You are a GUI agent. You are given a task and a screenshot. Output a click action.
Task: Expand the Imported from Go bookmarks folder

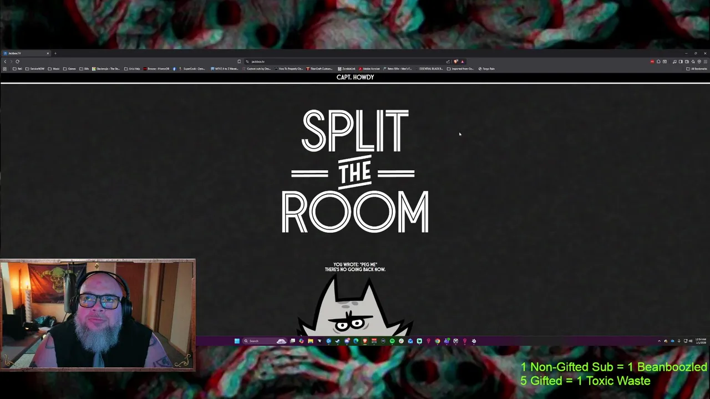click(x=461, y=69)
